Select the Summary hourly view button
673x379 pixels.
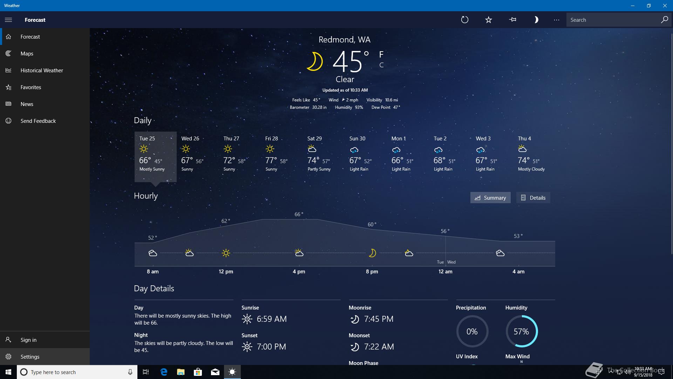tap(490, 198)
